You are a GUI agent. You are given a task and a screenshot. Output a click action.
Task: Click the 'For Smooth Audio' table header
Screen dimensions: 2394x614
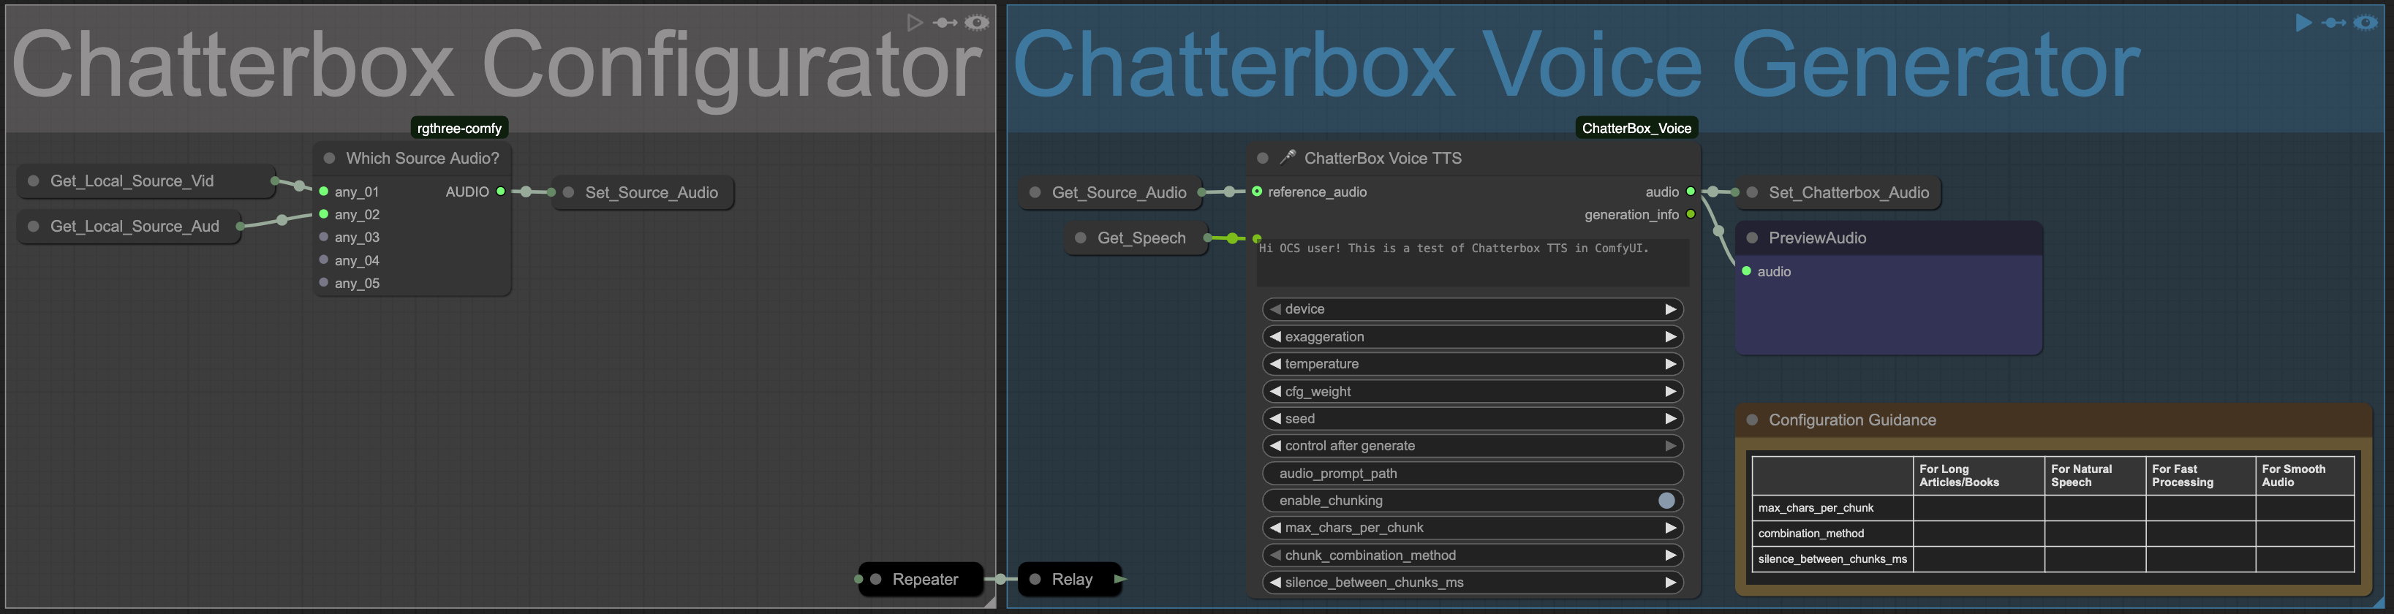[2305, 476]
